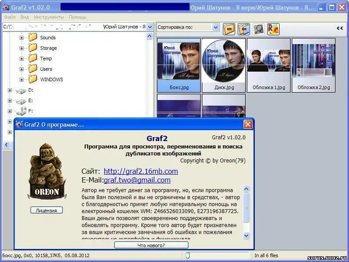Click the OREON gorilla logo image
The height and width of the screenshot is (262, 349).
pyautogui.click(x=47, y=171)
